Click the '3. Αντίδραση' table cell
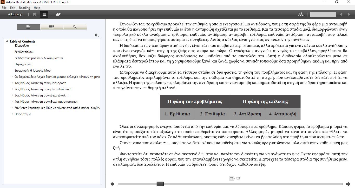Viewport: 355px width, 188px height. pyautogui.click(x=248, y=114)
